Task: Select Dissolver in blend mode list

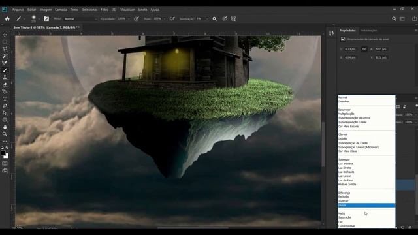Action: point(344,102)
